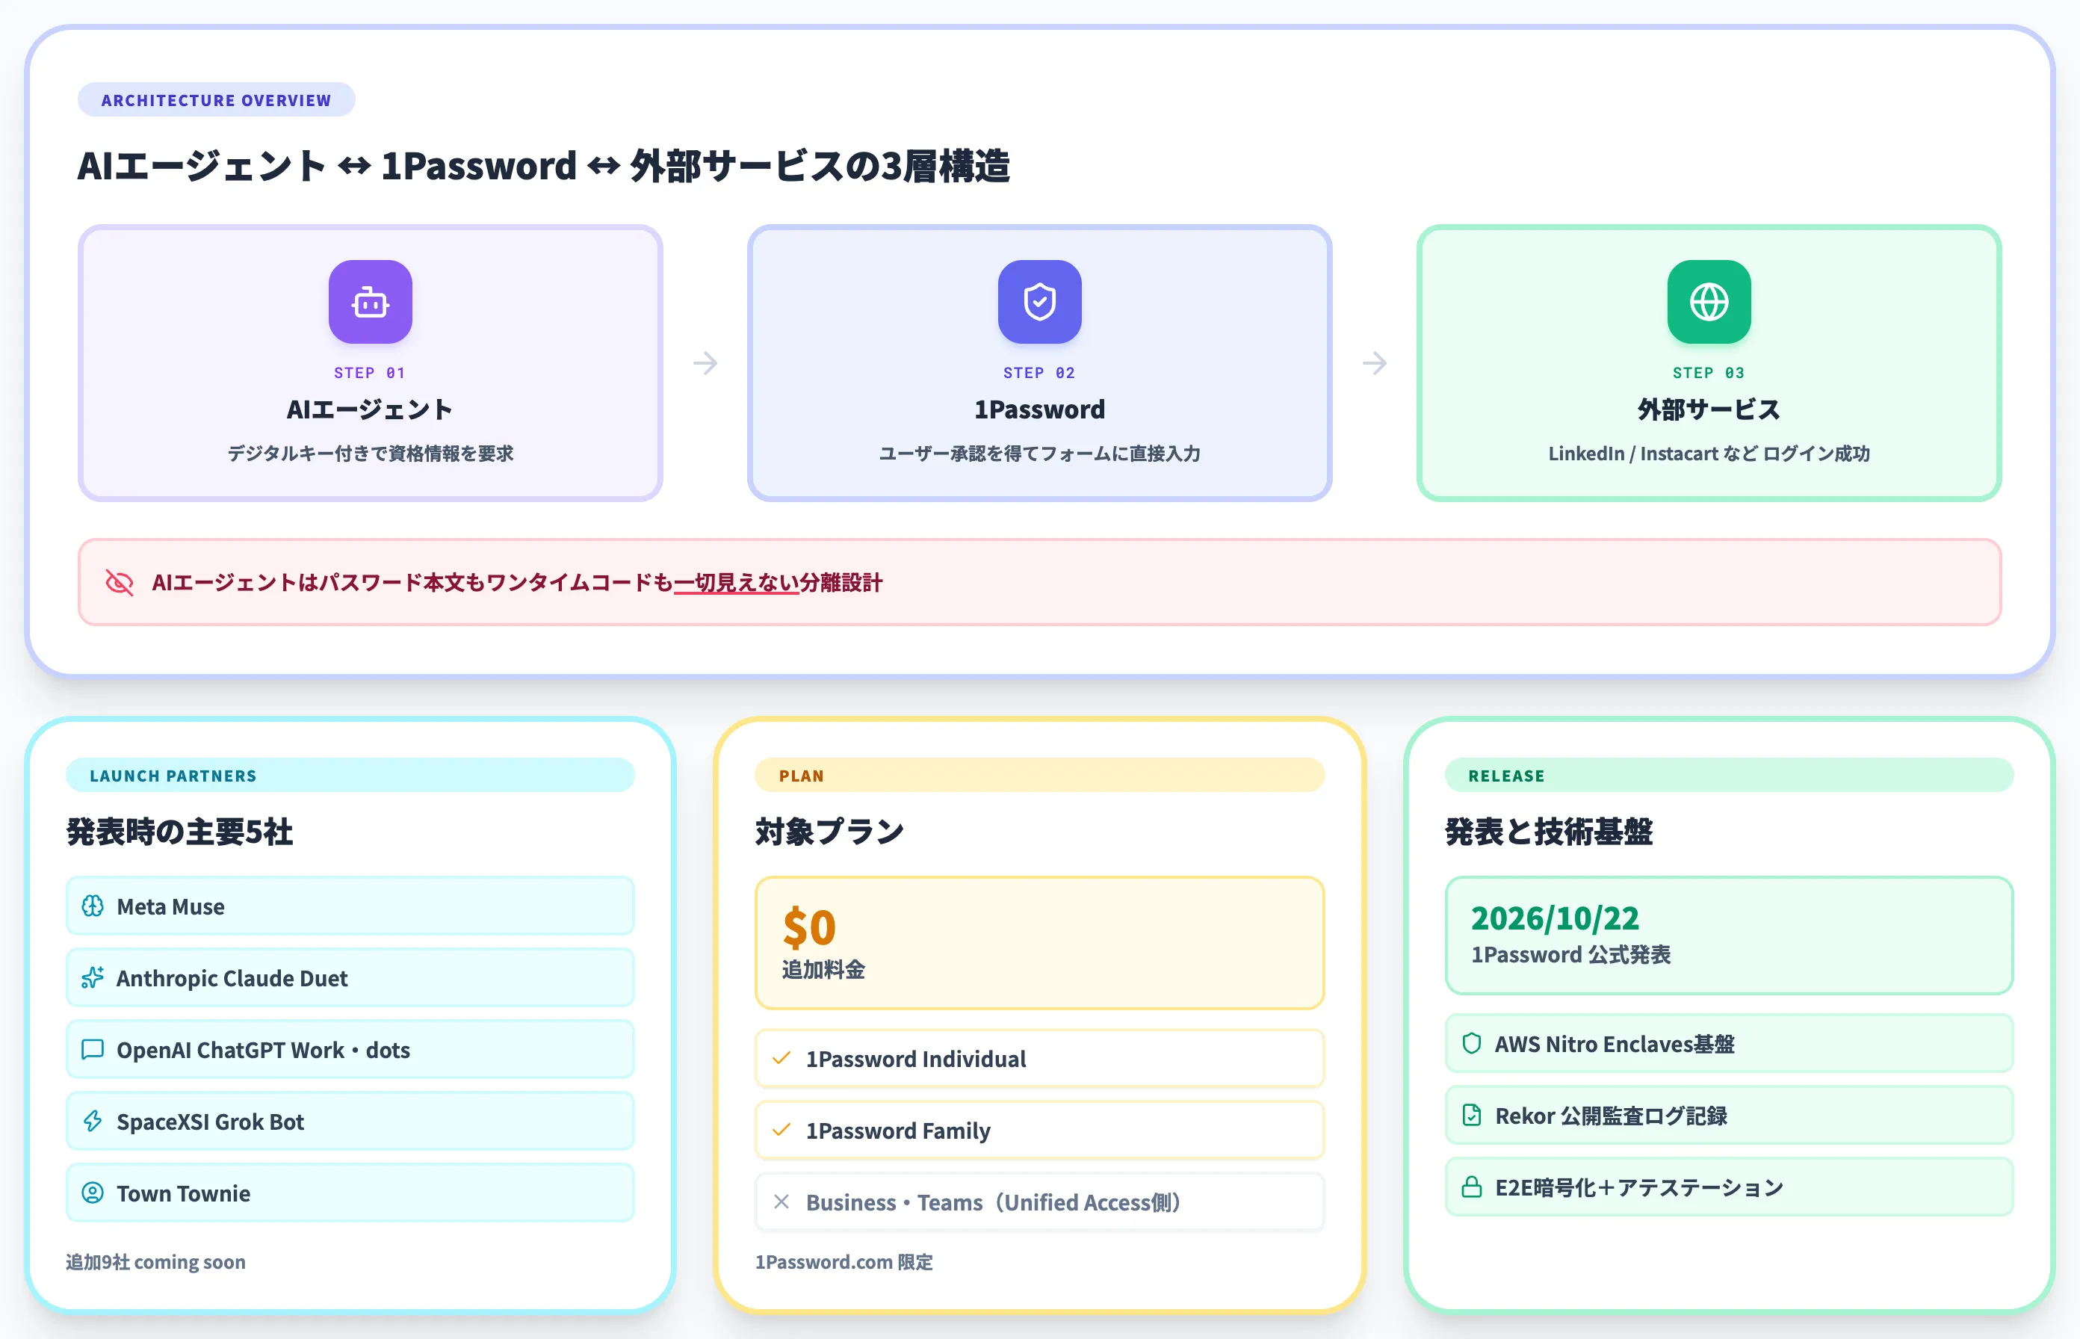Click the Anthropic Claude Duet text

tap(231, 978)
